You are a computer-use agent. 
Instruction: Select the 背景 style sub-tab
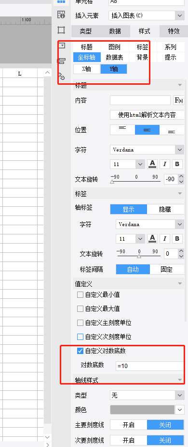point(142,57)
